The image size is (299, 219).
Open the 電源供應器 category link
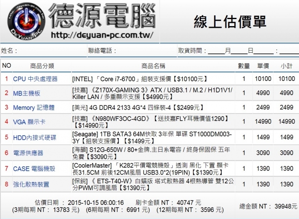point(28,153)
